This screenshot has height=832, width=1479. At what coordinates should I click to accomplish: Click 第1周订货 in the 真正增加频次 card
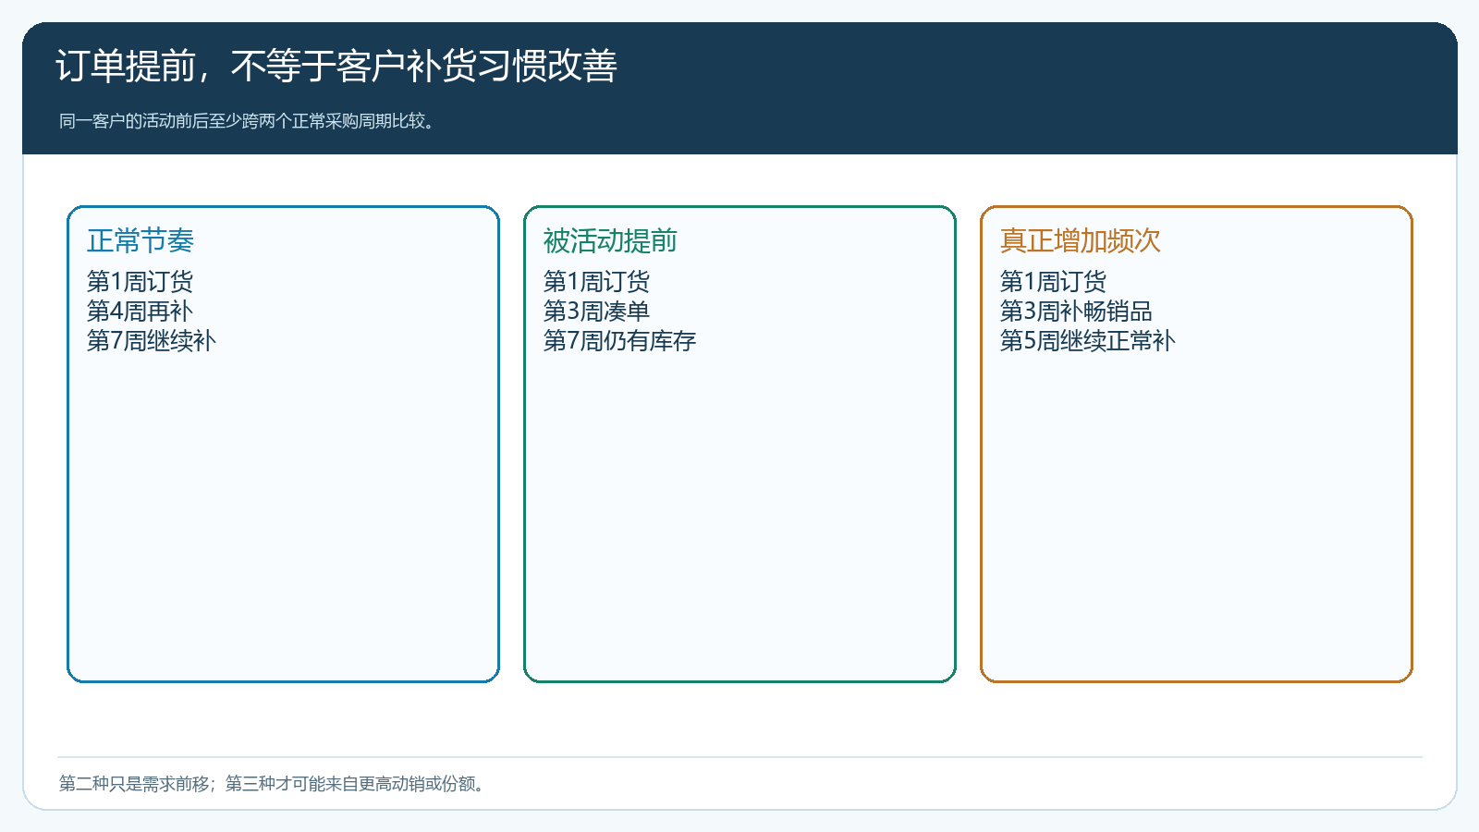point(1053,282)
